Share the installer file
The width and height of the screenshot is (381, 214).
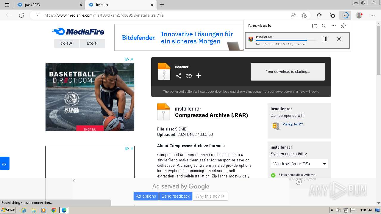[x=179, y=76]
